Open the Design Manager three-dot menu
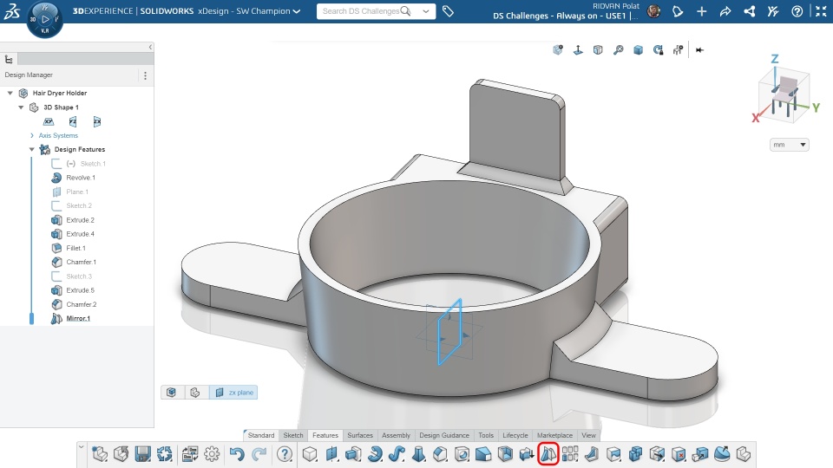This screenshot has height=468, width=833. click(145, 75)
